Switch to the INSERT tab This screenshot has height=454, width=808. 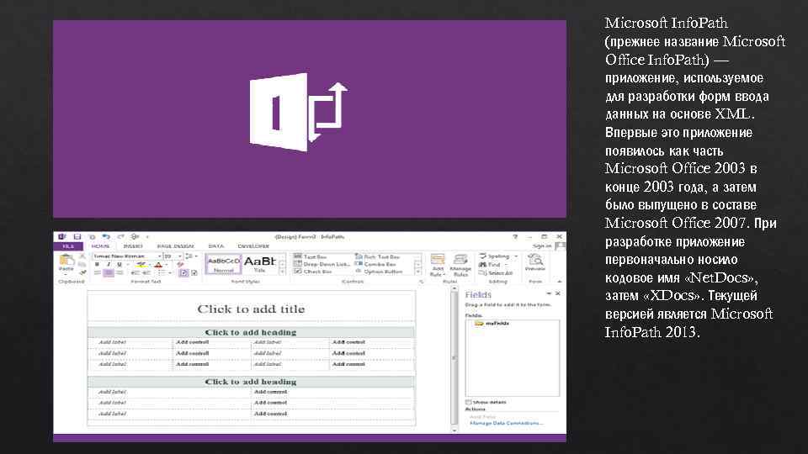point(132,246)
